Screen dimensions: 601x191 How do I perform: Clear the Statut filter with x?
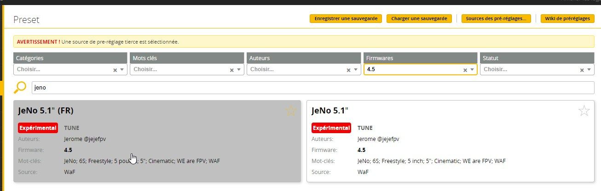click(x=582, y=70)
